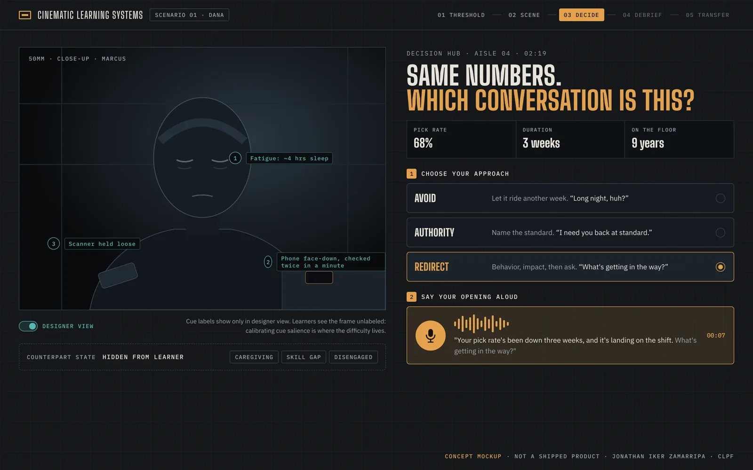Choose the Disengaged counterpart state
The image size is (753, 470).
click(353, 357)
